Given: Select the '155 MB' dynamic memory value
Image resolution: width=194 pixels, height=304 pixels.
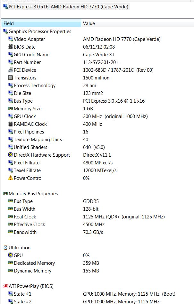Looking at the screenshot, I should [x=91, y=271].
